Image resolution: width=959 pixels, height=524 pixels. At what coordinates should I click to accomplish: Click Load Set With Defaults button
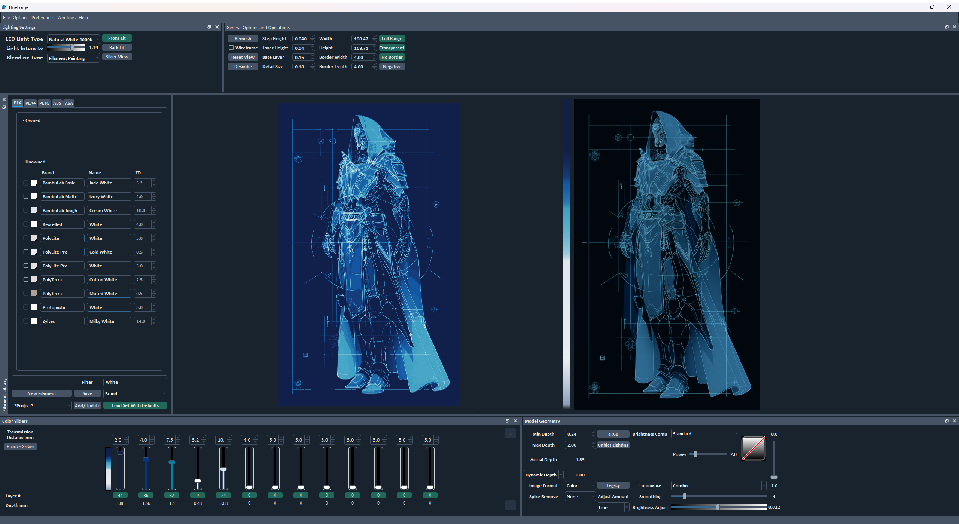pos(135,405)
